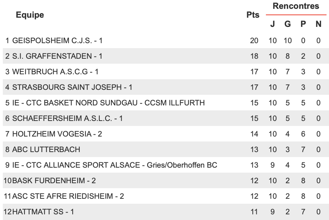Click the G column header

tap(288, 24)
